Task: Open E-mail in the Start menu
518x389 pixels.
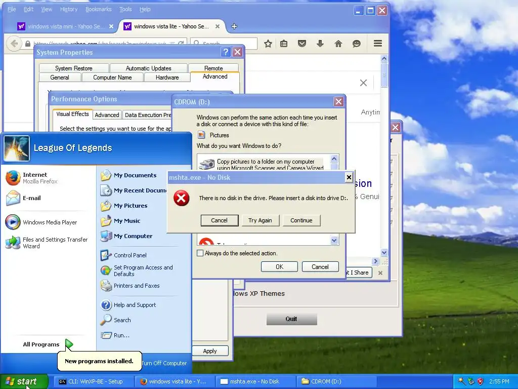Action: tap(24, 198)
